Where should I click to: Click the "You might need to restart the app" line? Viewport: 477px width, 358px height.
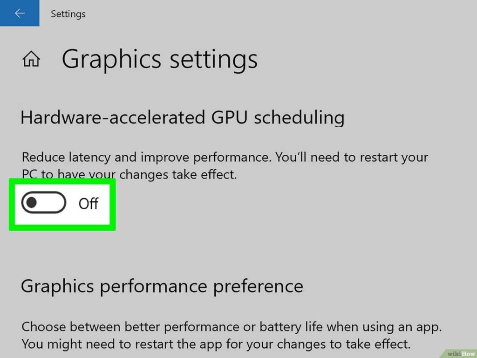point(140,344)
